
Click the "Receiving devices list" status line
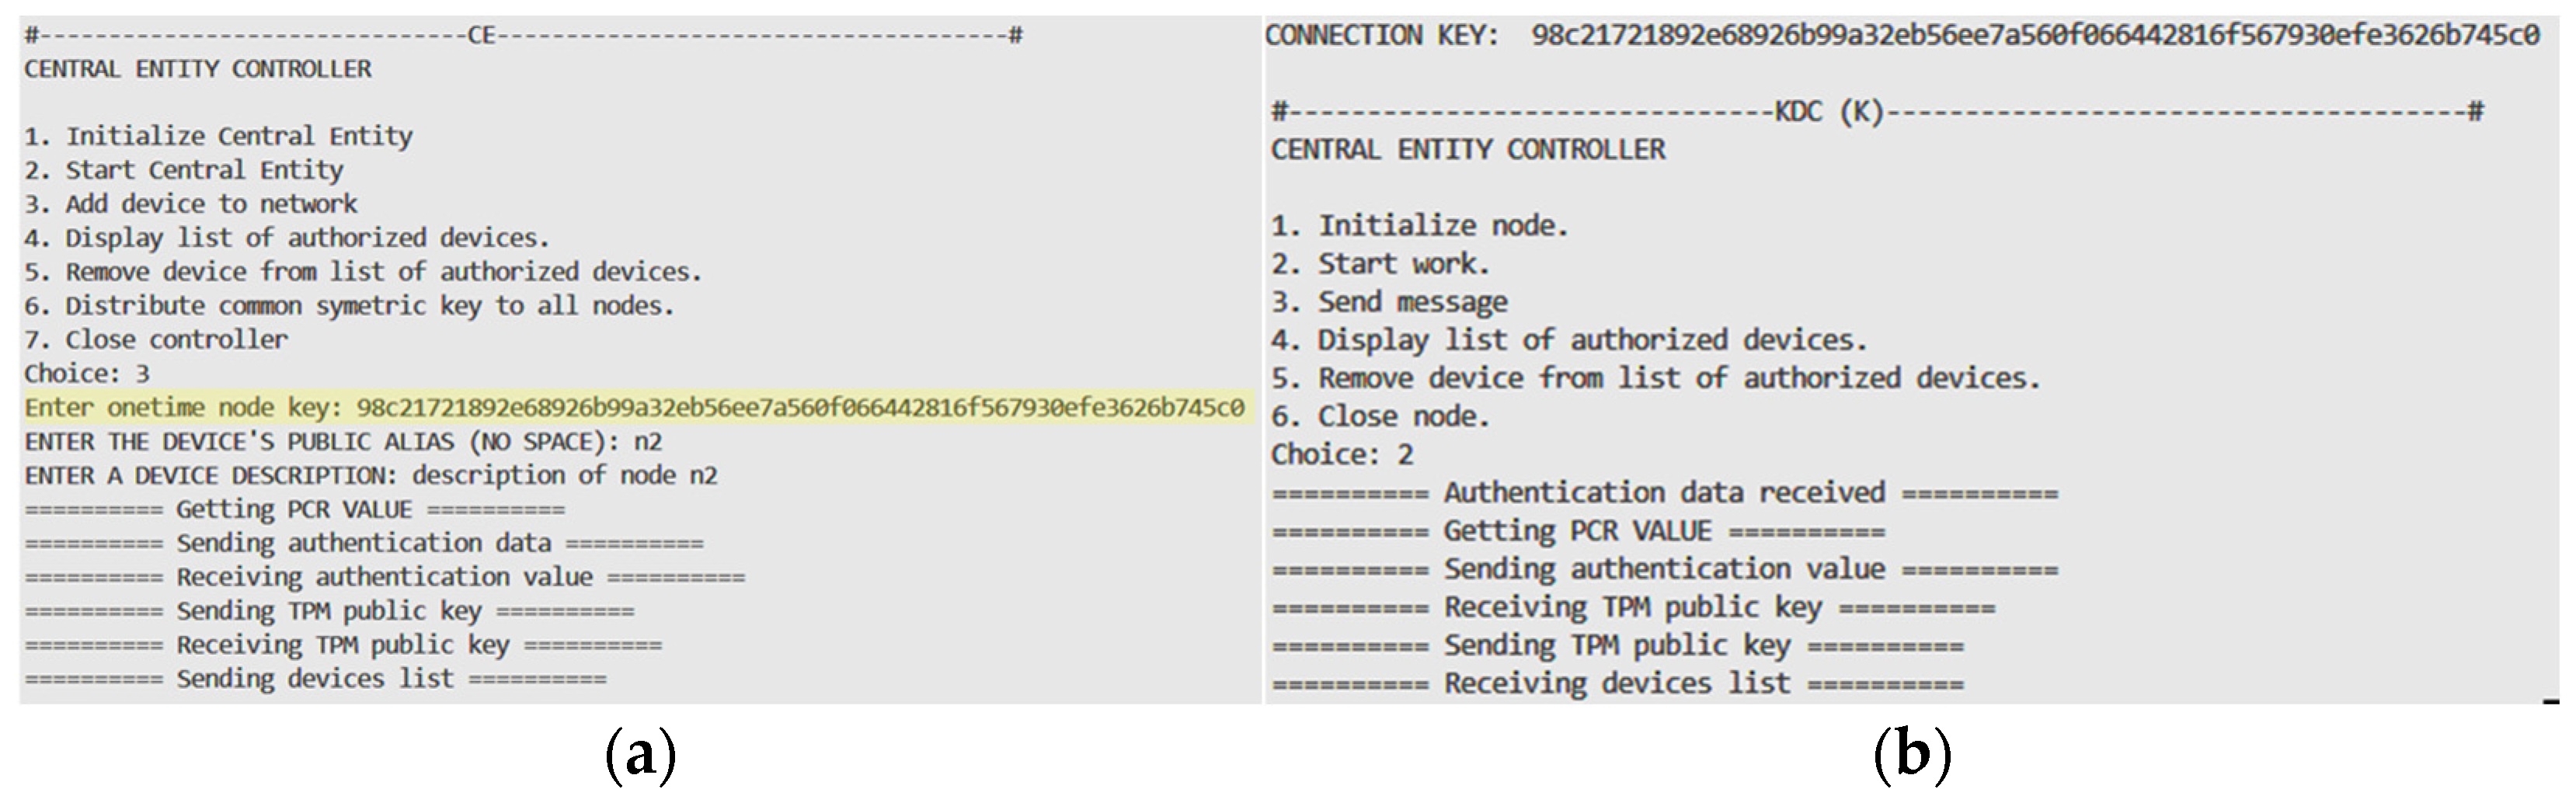click(1617, 685)
